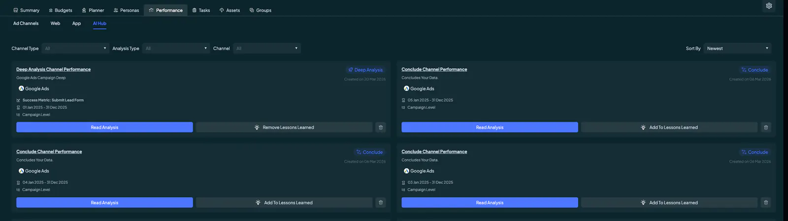Open the Sort By Newest dropdown
The width and height of the screenshot is (788, 221).
point(737,48)
